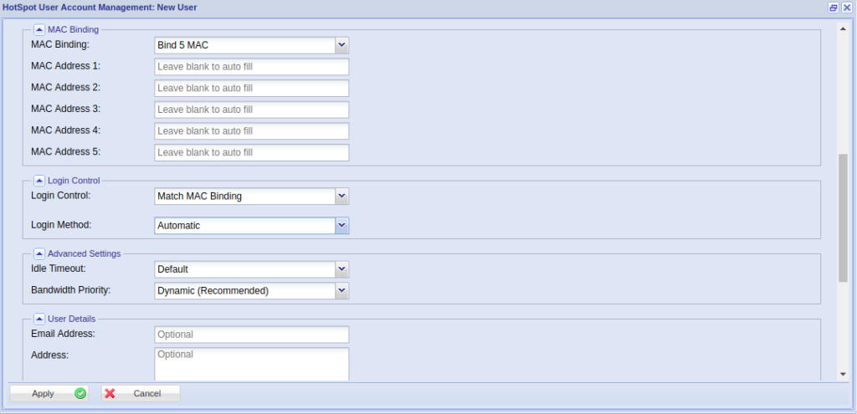Collapse the Advanced Settings section
This screenshot has height=414, width=857.
[39, 253]
